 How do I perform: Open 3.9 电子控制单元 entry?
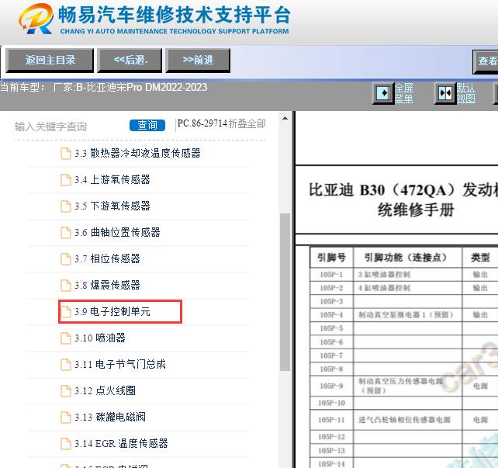[x=112, y=312]
